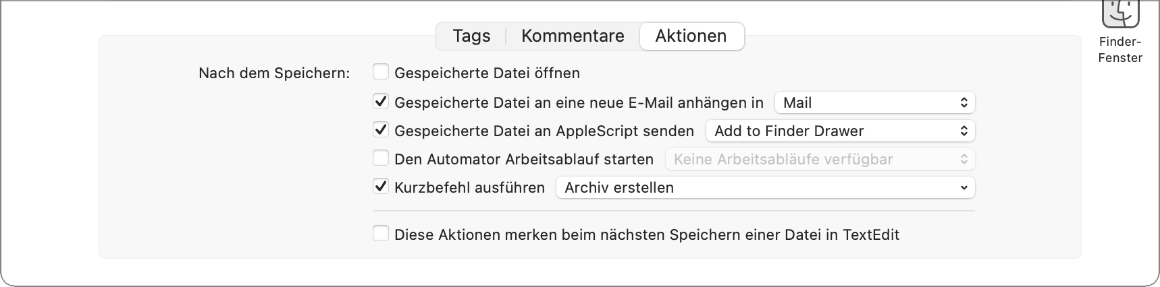This screenshot has width=1160, height=287.
Task: Switch to the Tags tab
Action: coord(471,36)
